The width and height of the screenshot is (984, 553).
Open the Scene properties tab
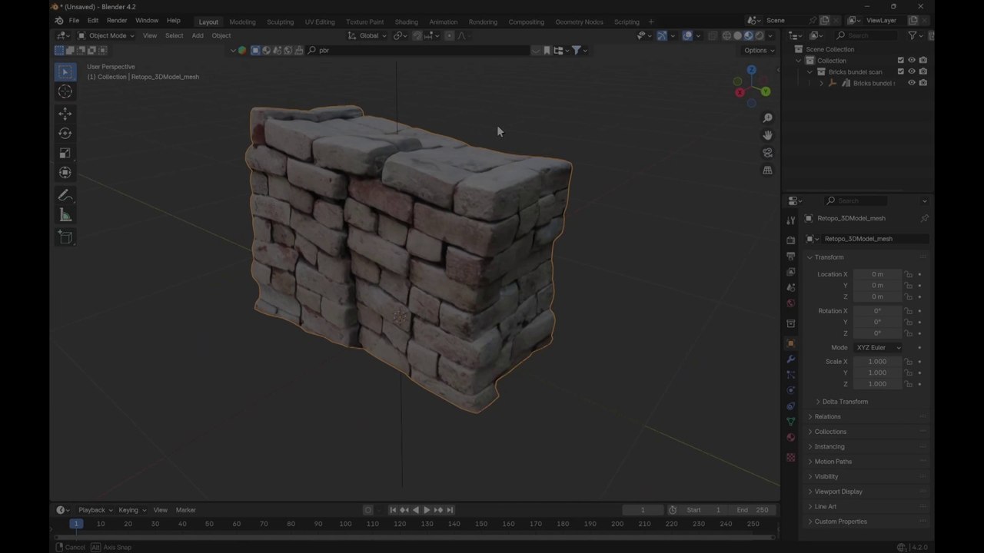pos(790,287)
